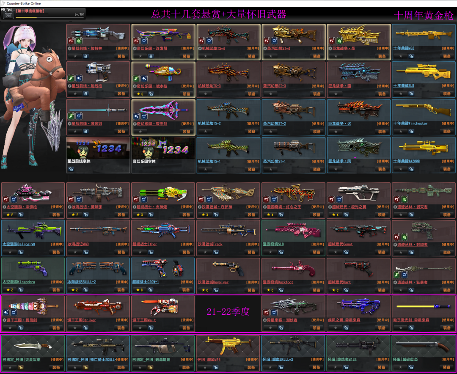The height and width of the screenshot is (374, 457).
Task: Open the 机械恐龙TS-2 weapon name link
Action: 209,123
